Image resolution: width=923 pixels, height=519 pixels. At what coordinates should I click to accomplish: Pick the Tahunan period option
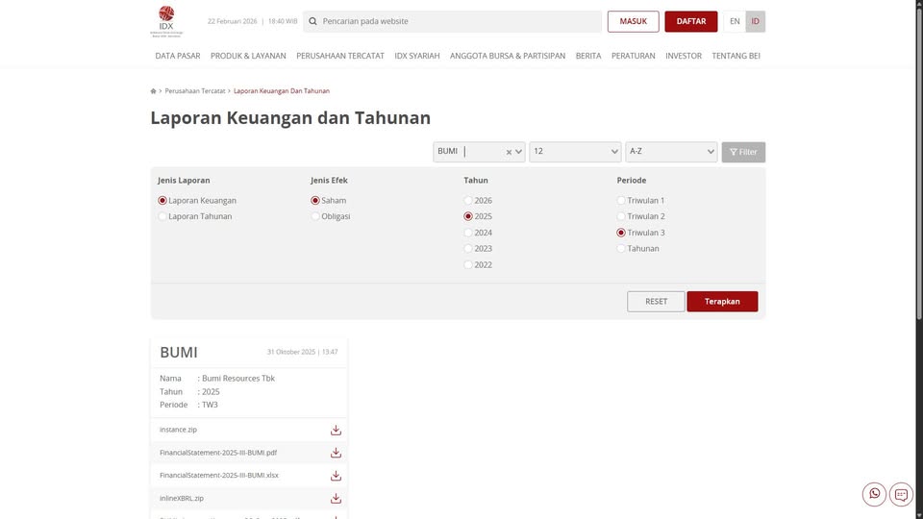coord(621,249)
